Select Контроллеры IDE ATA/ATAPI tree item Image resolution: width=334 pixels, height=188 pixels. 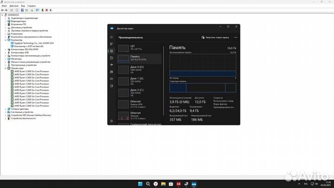point(25,50)
